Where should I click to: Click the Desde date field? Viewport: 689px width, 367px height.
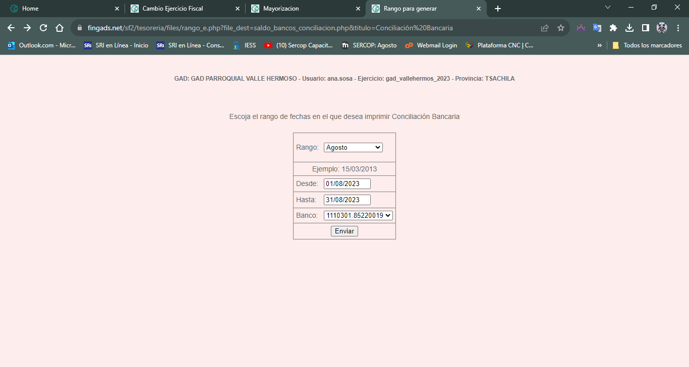[x=347, y=184]
